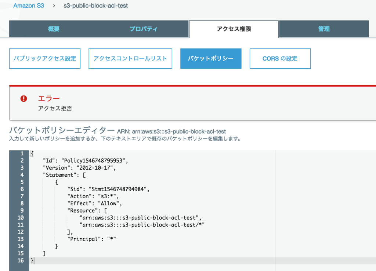Select the s3-public-block-acl-test breadcrumb item
The image size is (376, 271).
coord(95,6)
